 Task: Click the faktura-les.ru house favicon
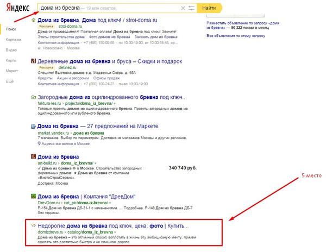tap(33, 97)
